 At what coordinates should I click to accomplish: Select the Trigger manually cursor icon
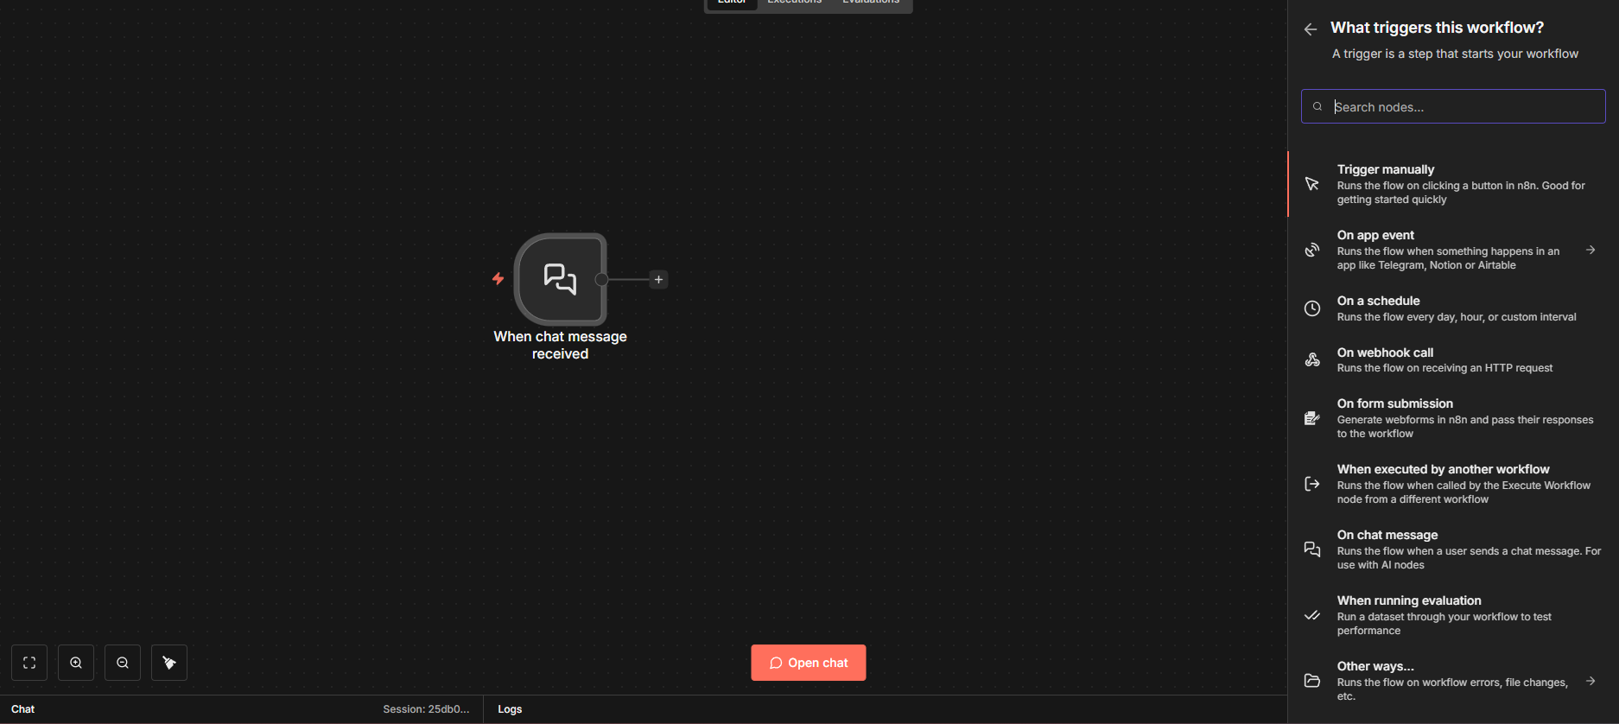point(1312,184)
